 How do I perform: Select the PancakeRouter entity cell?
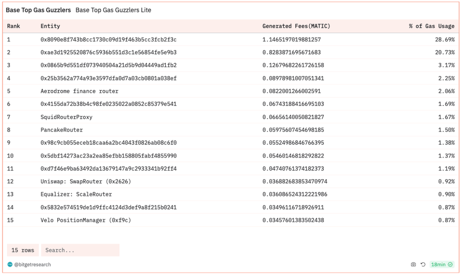coord(62,130)
